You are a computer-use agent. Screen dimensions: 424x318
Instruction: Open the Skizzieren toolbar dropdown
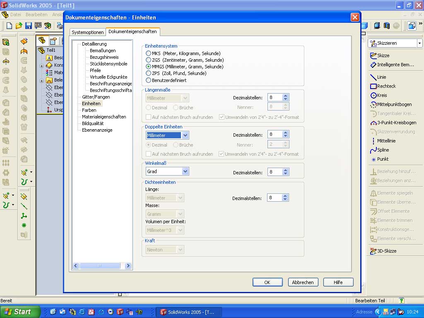[x=419, y=43]
